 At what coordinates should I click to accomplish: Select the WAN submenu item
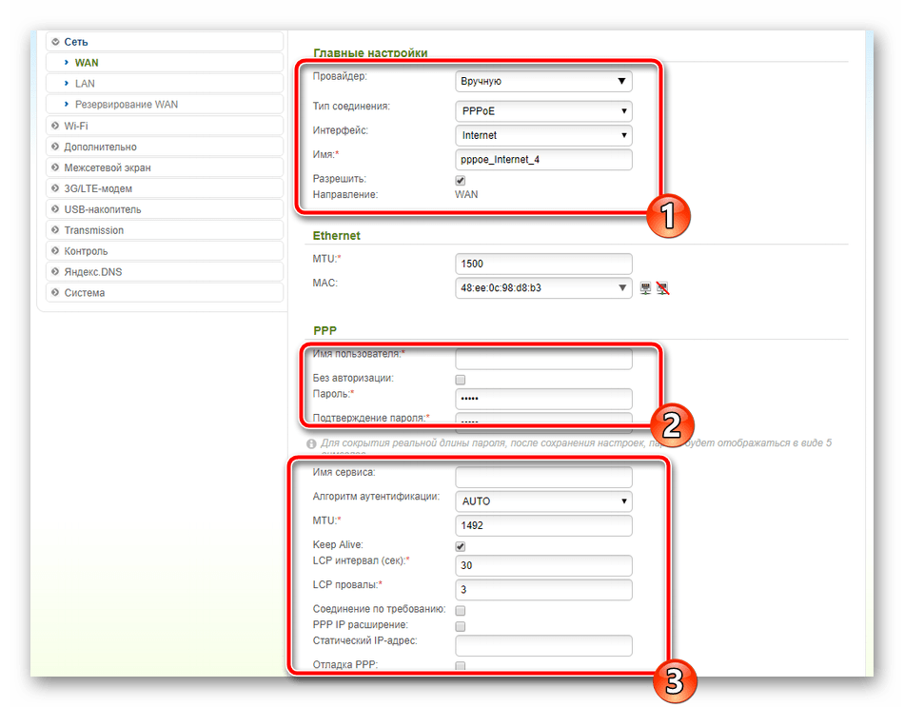click(x=165, y=62)
